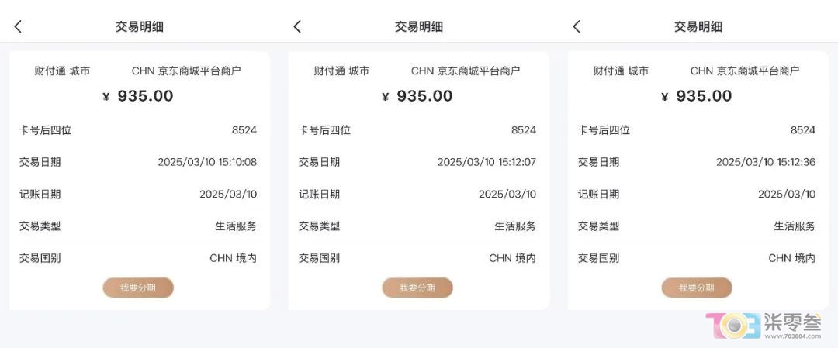The width and height of the screenshot is (838, 348).
Task: Tap 我要分期 on the 15:12:07 transaction card
Action: (417, 288)
